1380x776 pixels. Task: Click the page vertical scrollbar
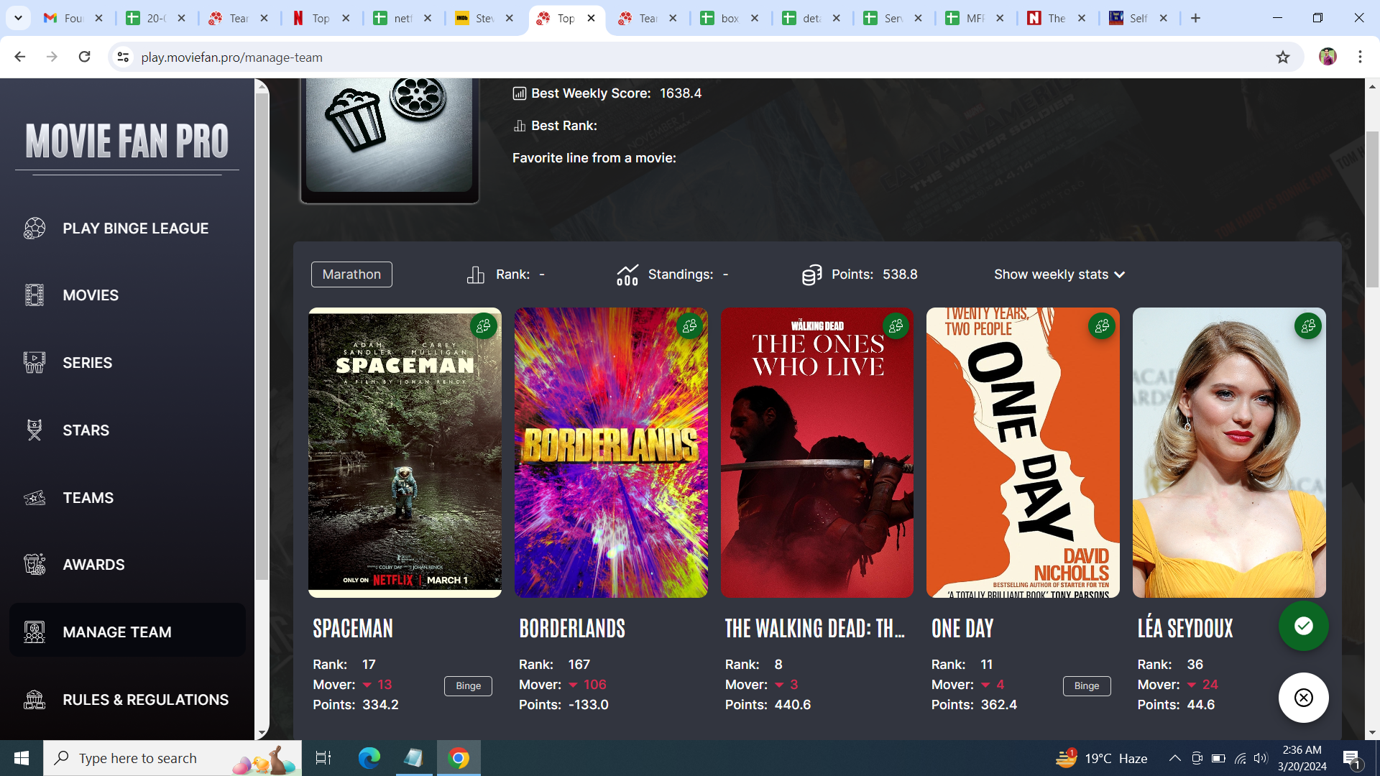pyautogui.click(x=1372, y=208)
